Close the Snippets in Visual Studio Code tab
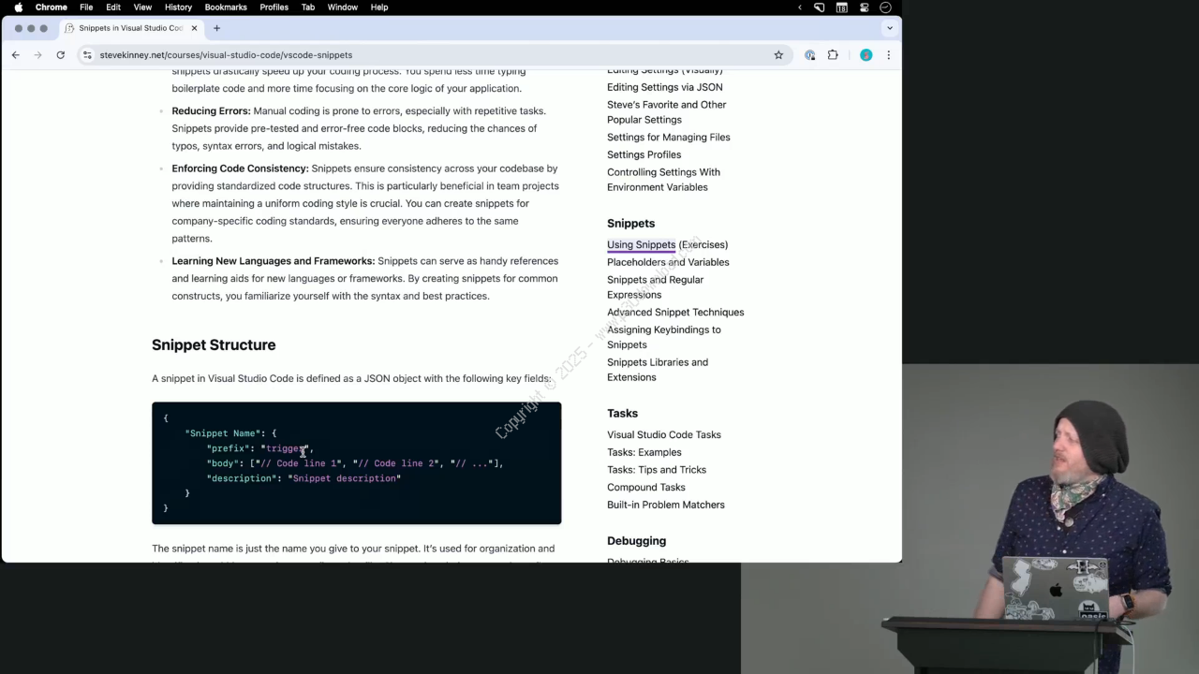 (x=195, y=28)
